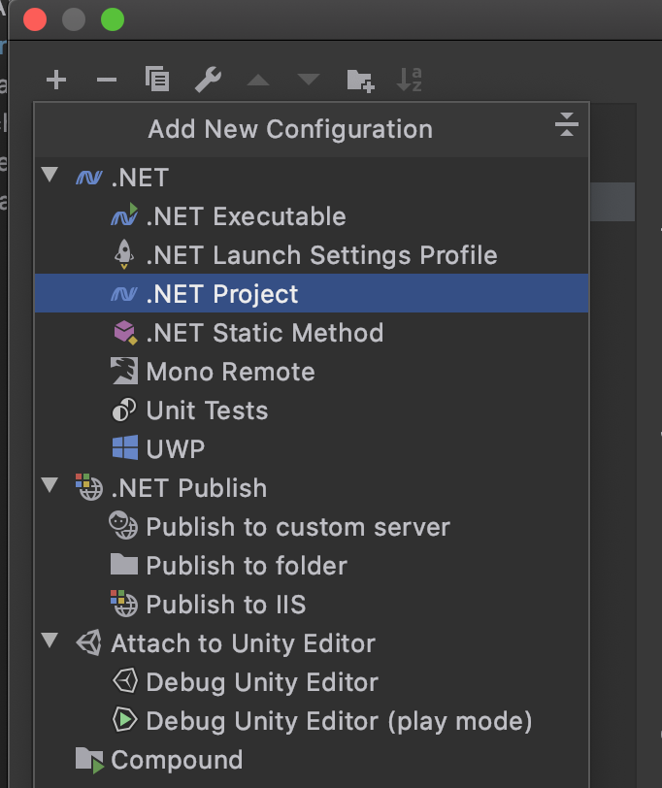Collapse the .NET group
662x788 pixels.
pos(50,175)
